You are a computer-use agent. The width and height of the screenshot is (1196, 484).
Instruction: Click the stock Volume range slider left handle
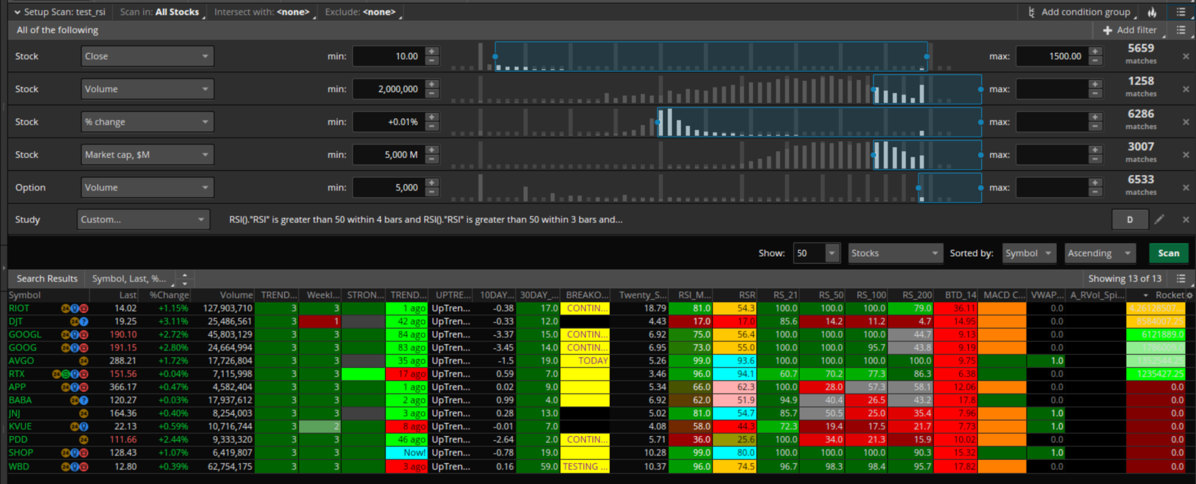pyautogui.click(x=874, y=89)
